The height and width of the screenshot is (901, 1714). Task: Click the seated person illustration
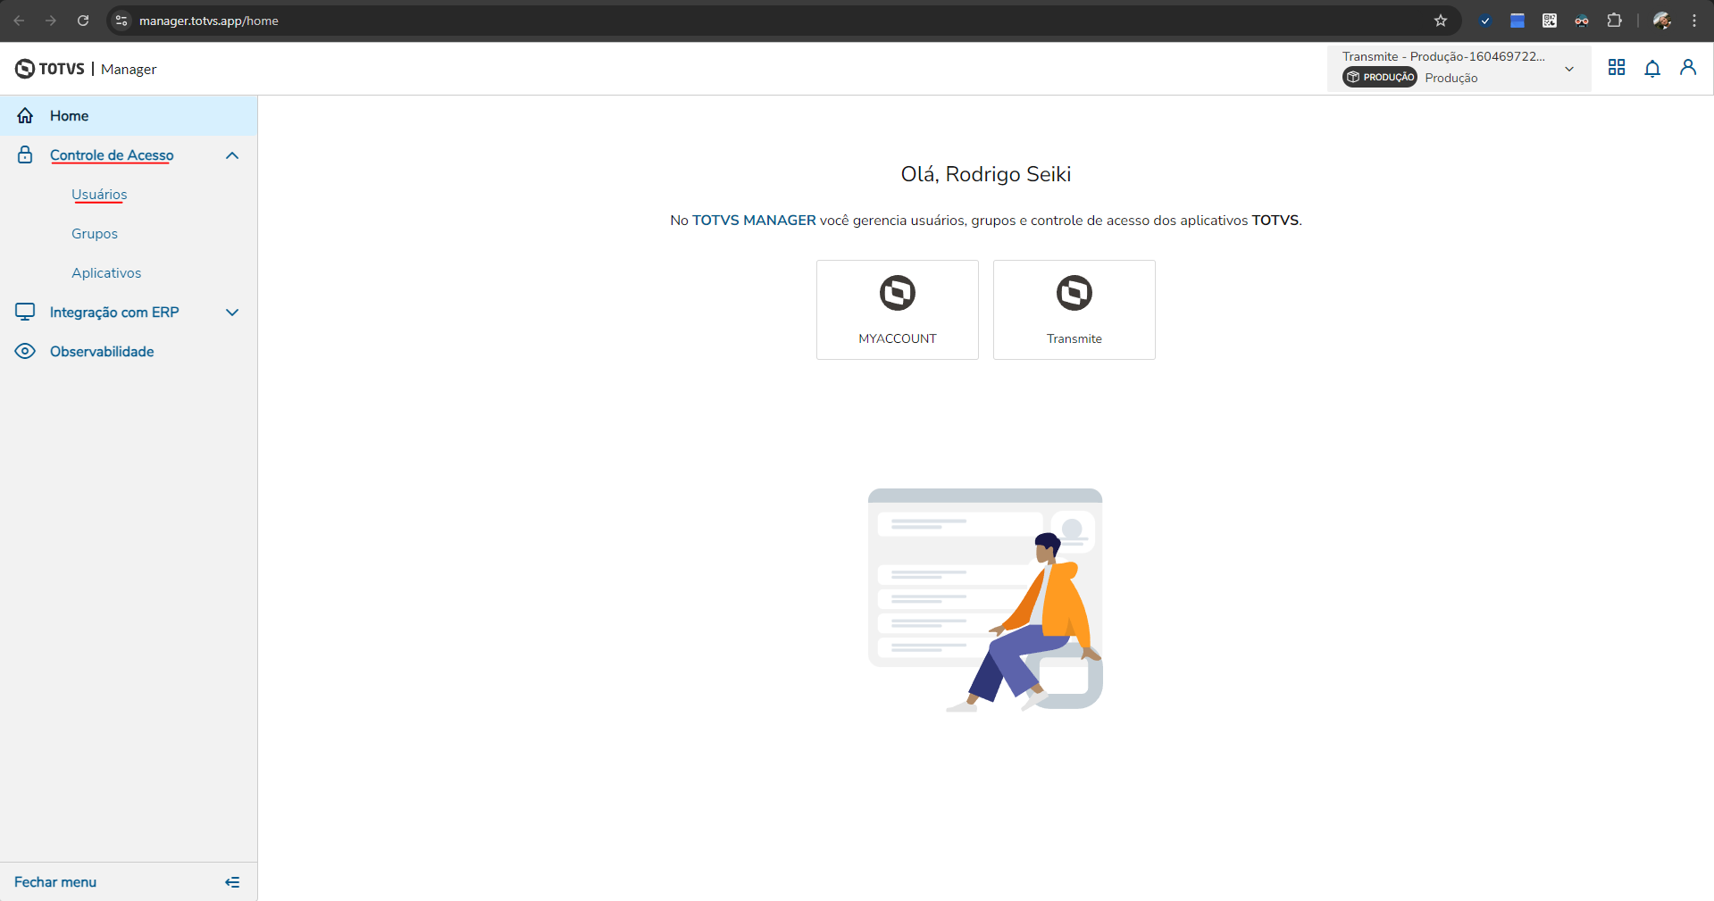click(x=1024, y=622)
